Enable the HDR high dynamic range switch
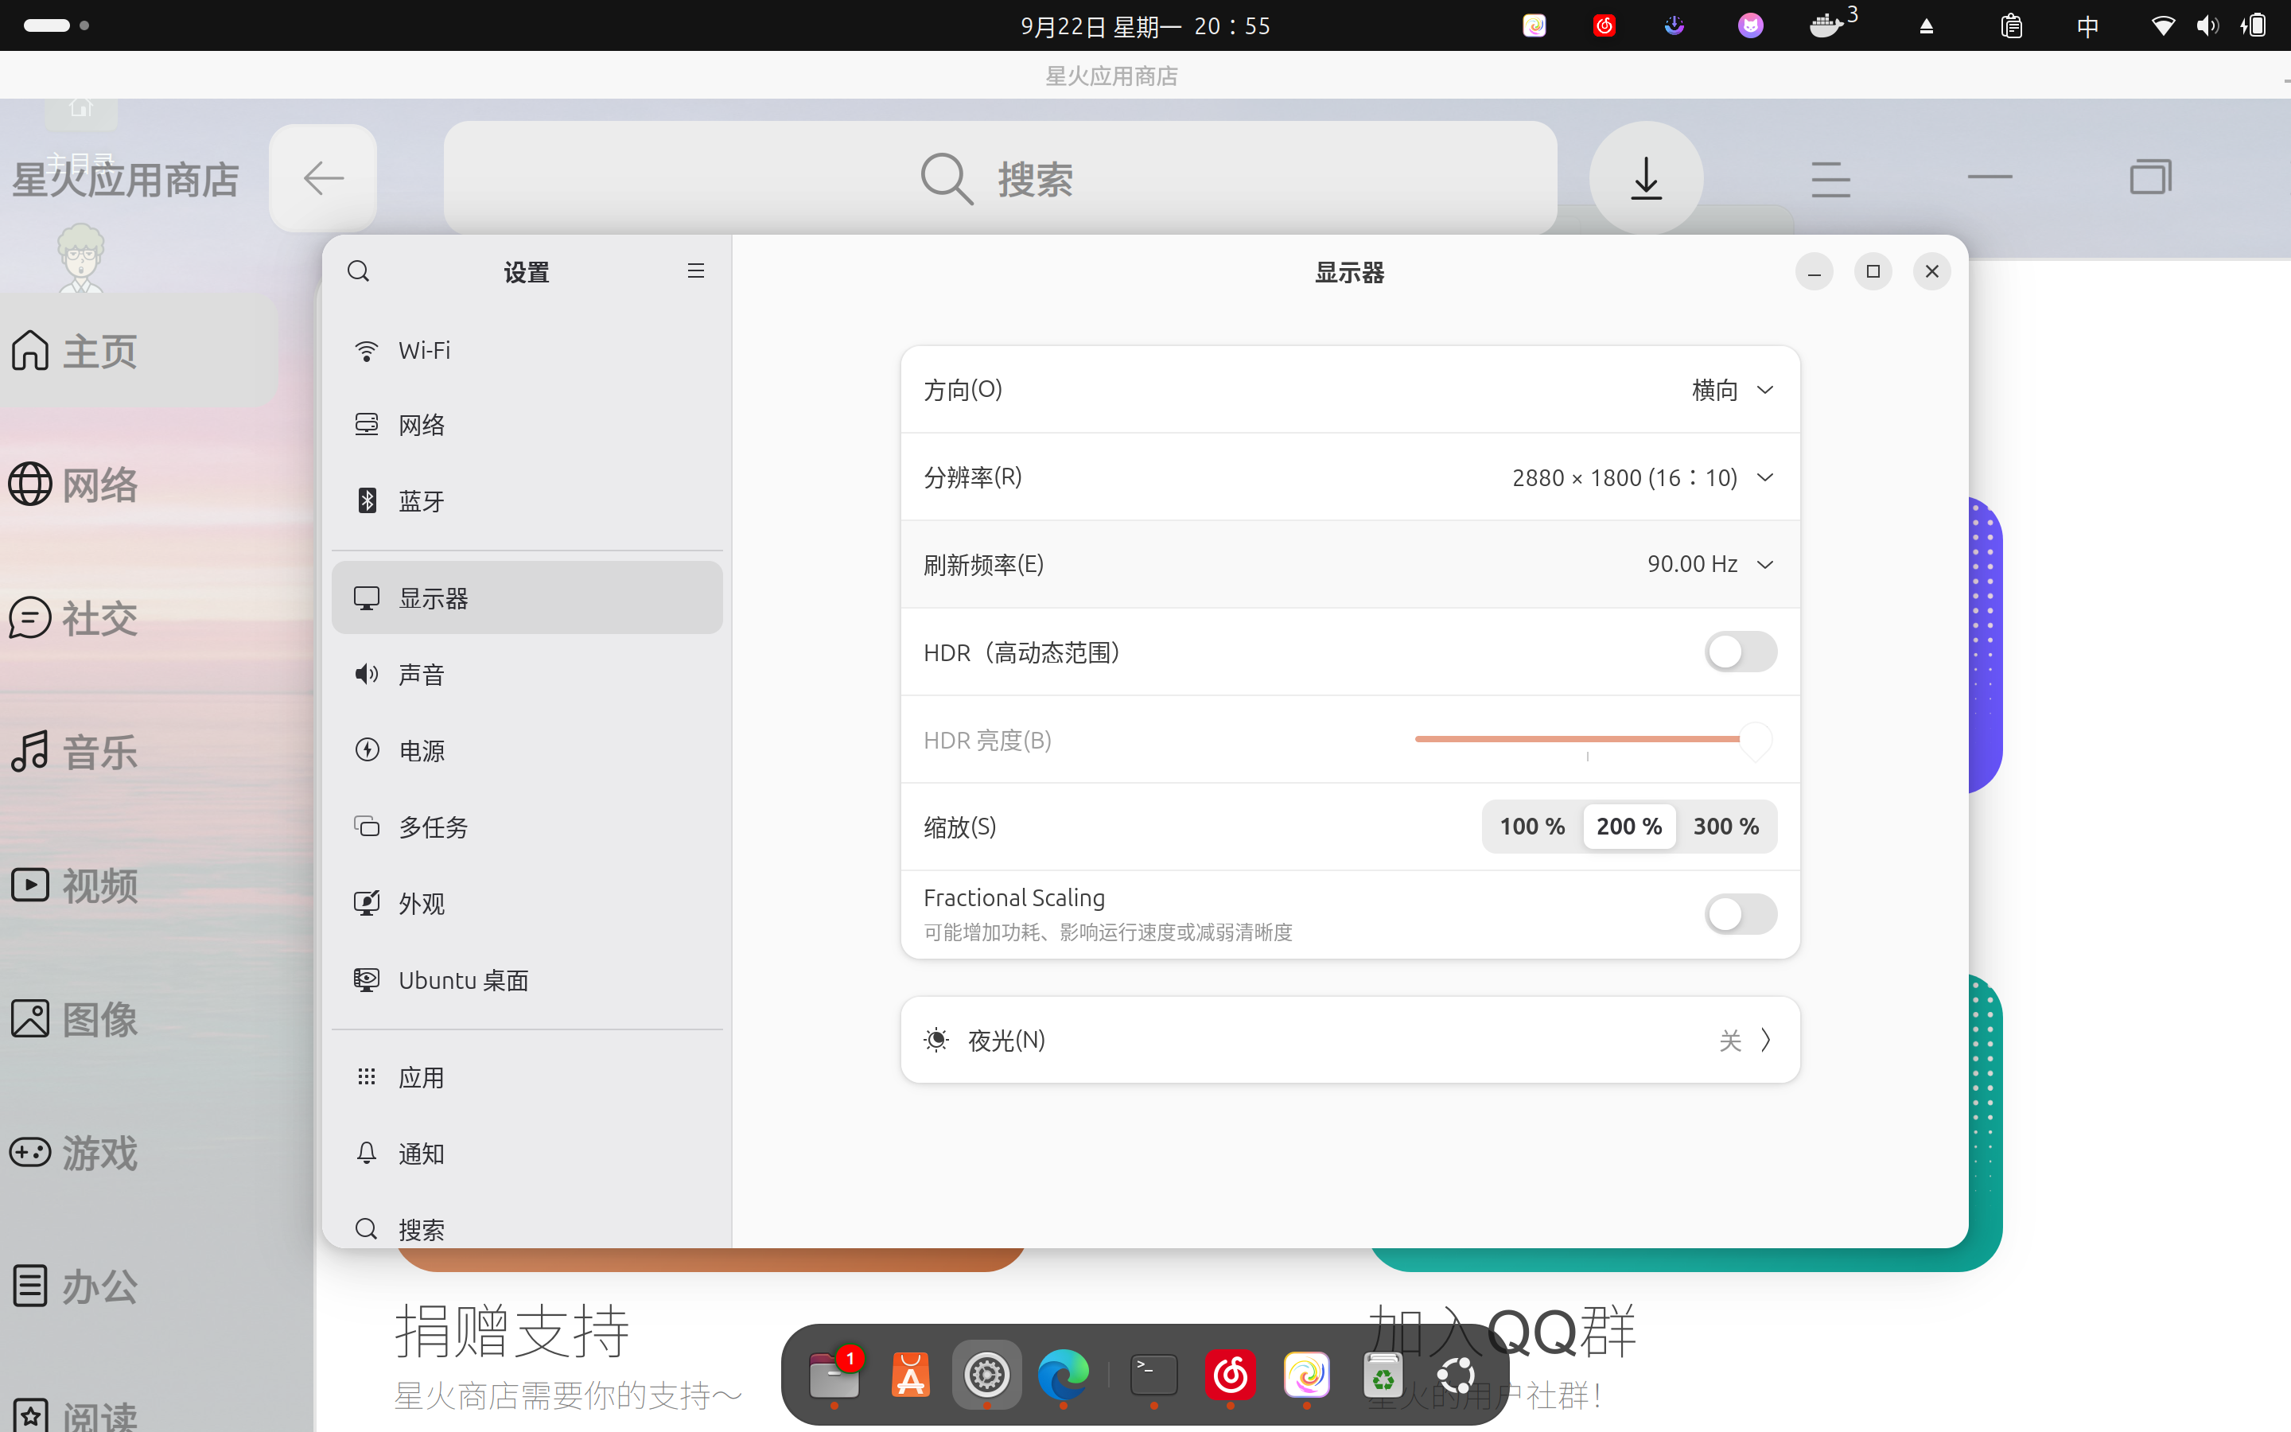This screenshot has height=1432, width=2291. tap(1740, 652)
